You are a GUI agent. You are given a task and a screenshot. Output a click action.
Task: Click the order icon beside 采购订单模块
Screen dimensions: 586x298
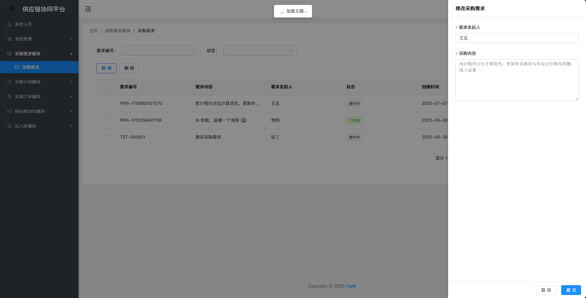tap(10, 97)
